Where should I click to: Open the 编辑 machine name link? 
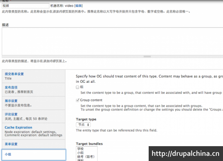click(x=78, y=6)
